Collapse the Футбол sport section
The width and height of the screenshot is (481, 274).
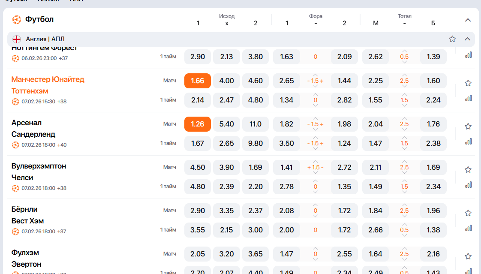468,20
